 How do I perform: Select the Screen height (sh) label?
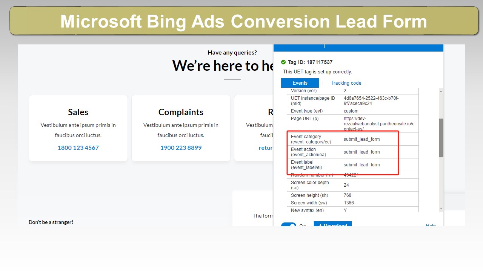(309, 195)
